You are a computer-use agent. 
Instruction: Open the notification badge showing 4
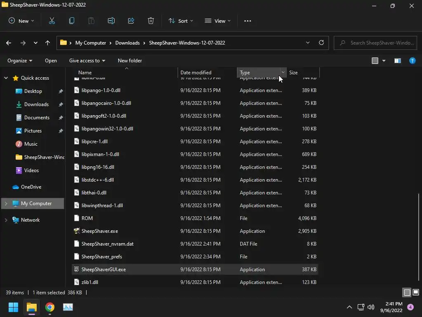click(x=410, y=307)
